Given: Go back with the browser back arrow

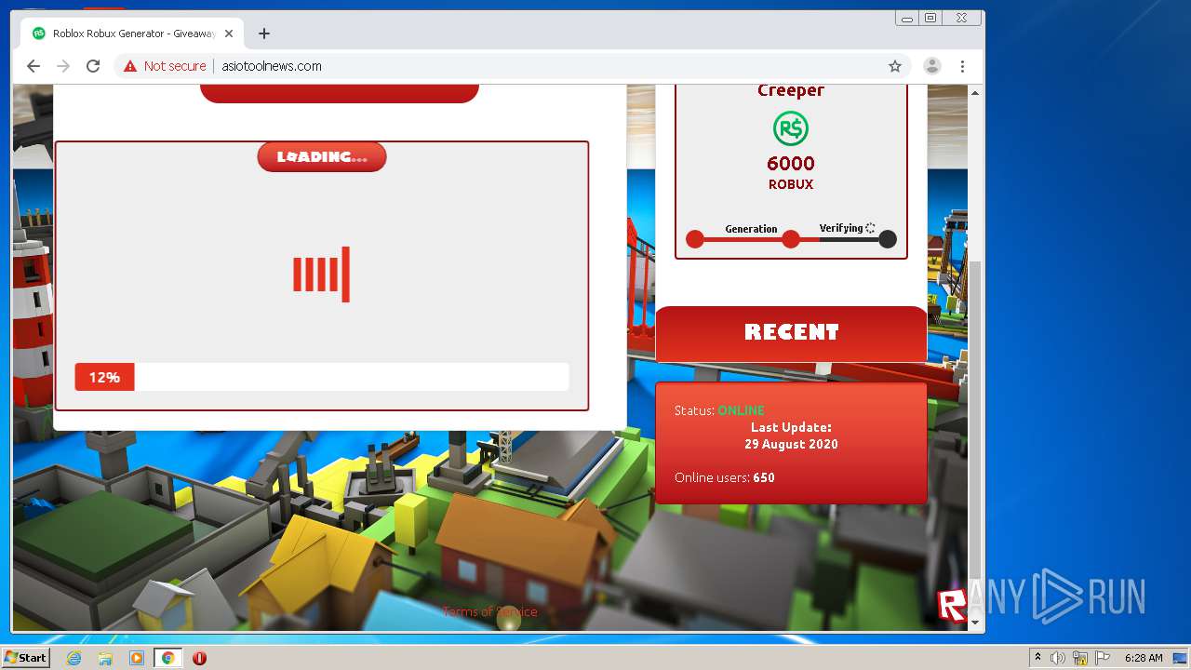Looking at the screenshot, I should click(33, 66).
